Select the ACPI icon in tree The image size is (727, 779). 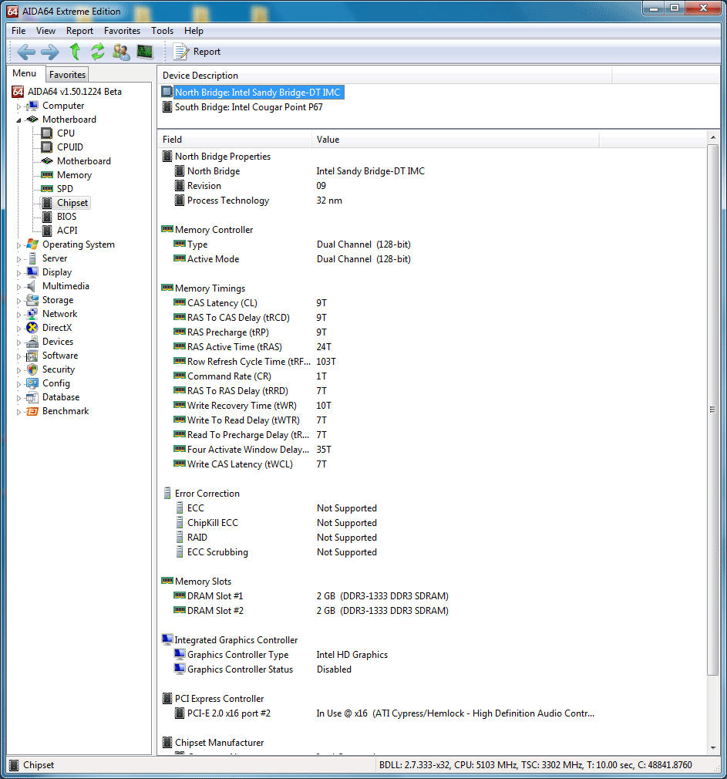(x=47, y=231)
